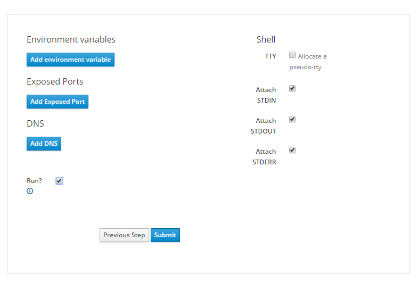Click Add environment variable button
The image size is (418, 283).
point(70,60)
